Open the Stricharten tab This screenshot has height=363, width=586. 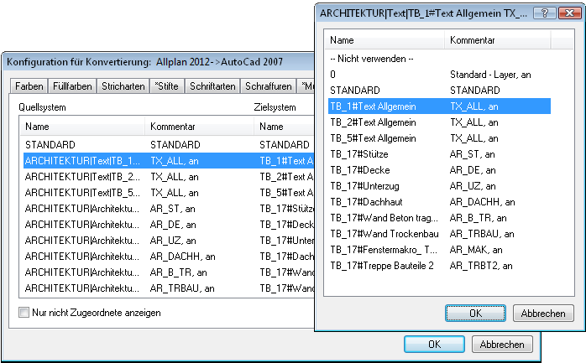pyautogui.click(x=123, y=86)
